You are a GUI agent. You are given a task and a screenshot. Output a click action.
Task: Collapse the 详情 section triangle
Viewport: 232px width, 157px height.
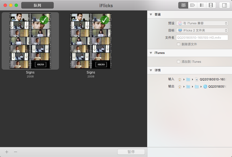pos(151,70)
